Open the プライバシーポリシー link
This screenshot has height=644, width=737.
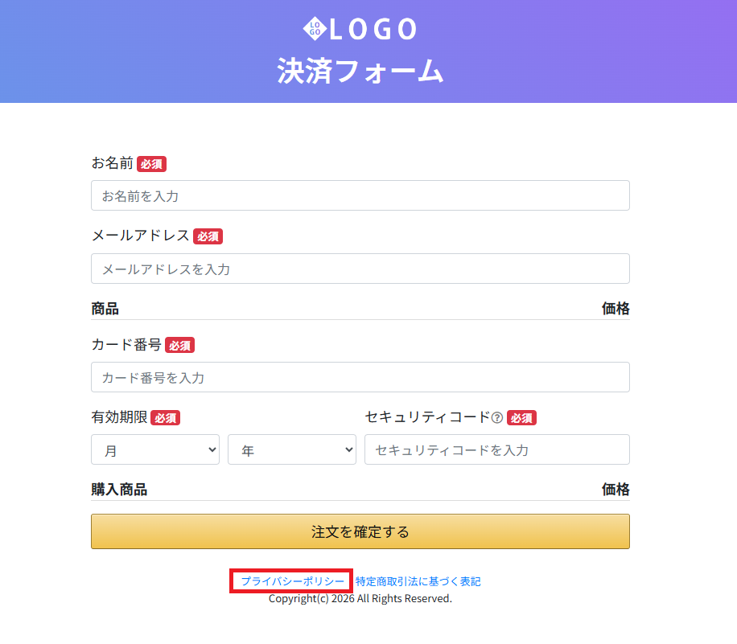tap(292, 581)
